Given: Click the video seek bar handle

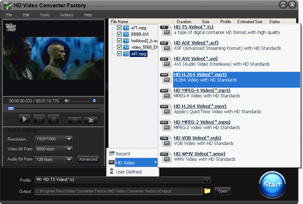Looking at the screenshot, I should click(x=11, y=108).
